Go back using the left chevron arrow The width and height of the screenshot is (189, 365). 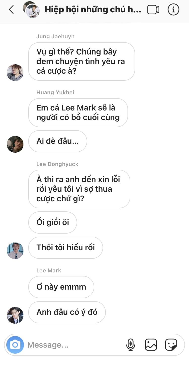(11, 10)
